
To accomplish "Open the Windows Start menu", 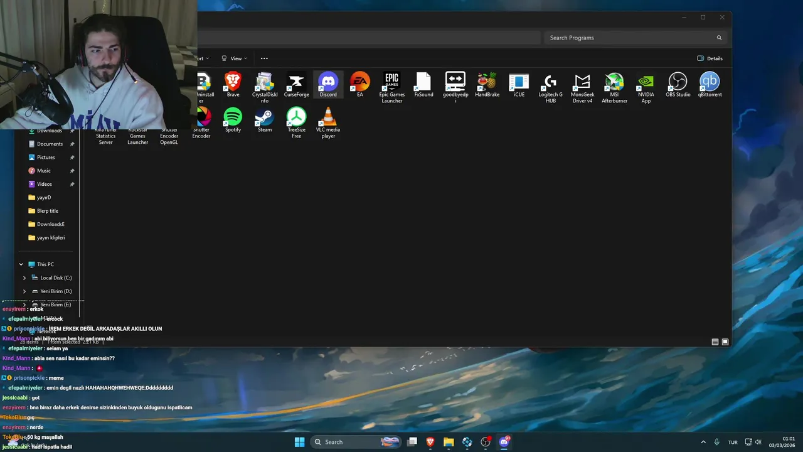I will click(x=300, y=442).
